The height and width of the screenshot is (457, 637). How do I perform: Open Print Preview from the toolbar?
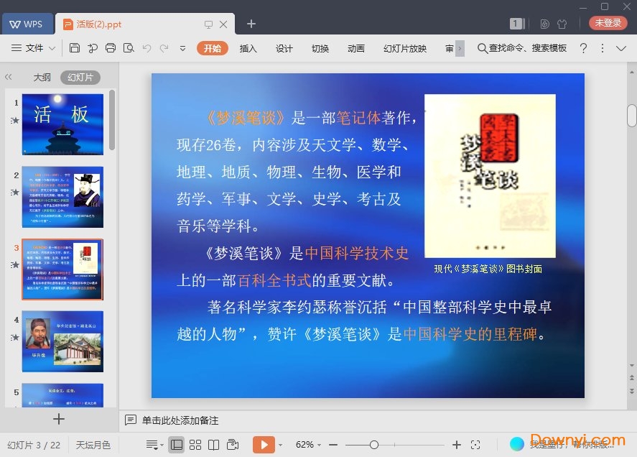[129, 48]
